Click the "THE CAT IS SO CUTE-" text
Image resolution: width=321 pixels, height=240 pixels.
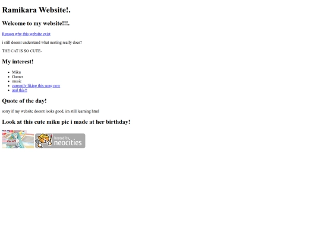(22, 51)
